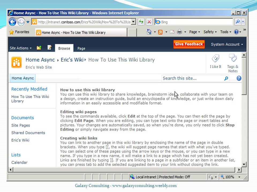The image size is (257, 192).
Task: Open the Documents navigation heading
Action: pyautogui.click(x=22, y=118)
